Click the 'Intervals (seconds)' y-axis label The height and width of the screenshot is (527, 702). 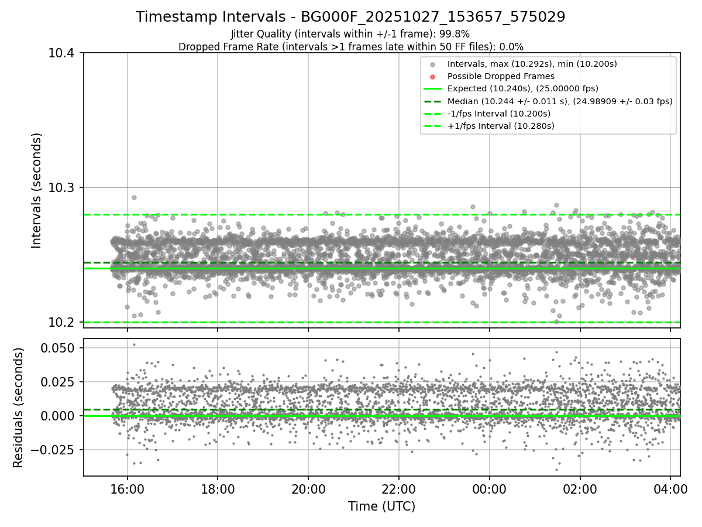[37, 190]
